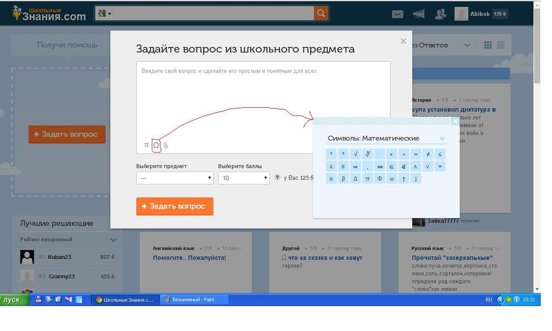This screenshot has height=331, width=552.
Task: Insert the division ÷ symbol
Action: pyautogui.click(x=404, y=154)
